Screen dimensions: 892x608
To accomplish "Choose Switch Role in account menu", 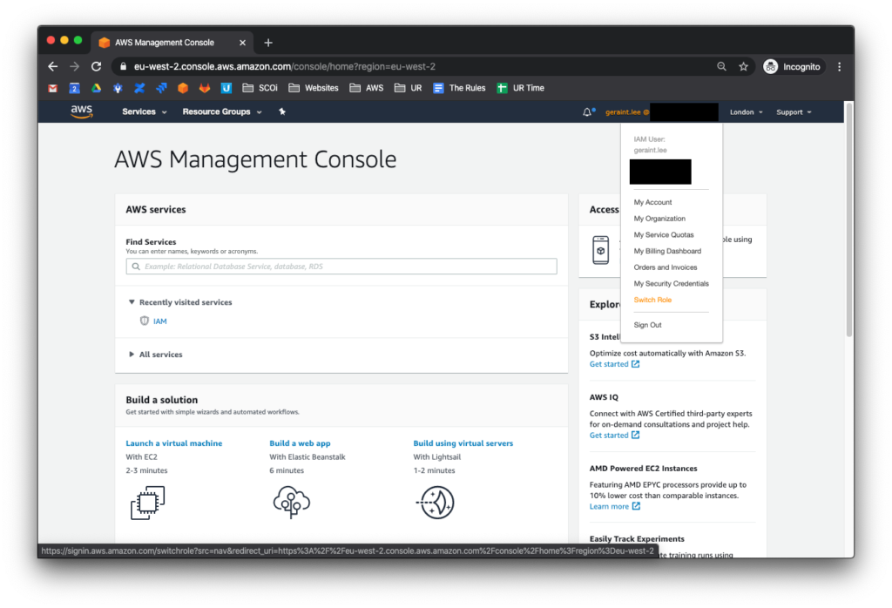I will pyautogui.click(x=652, y=300).
